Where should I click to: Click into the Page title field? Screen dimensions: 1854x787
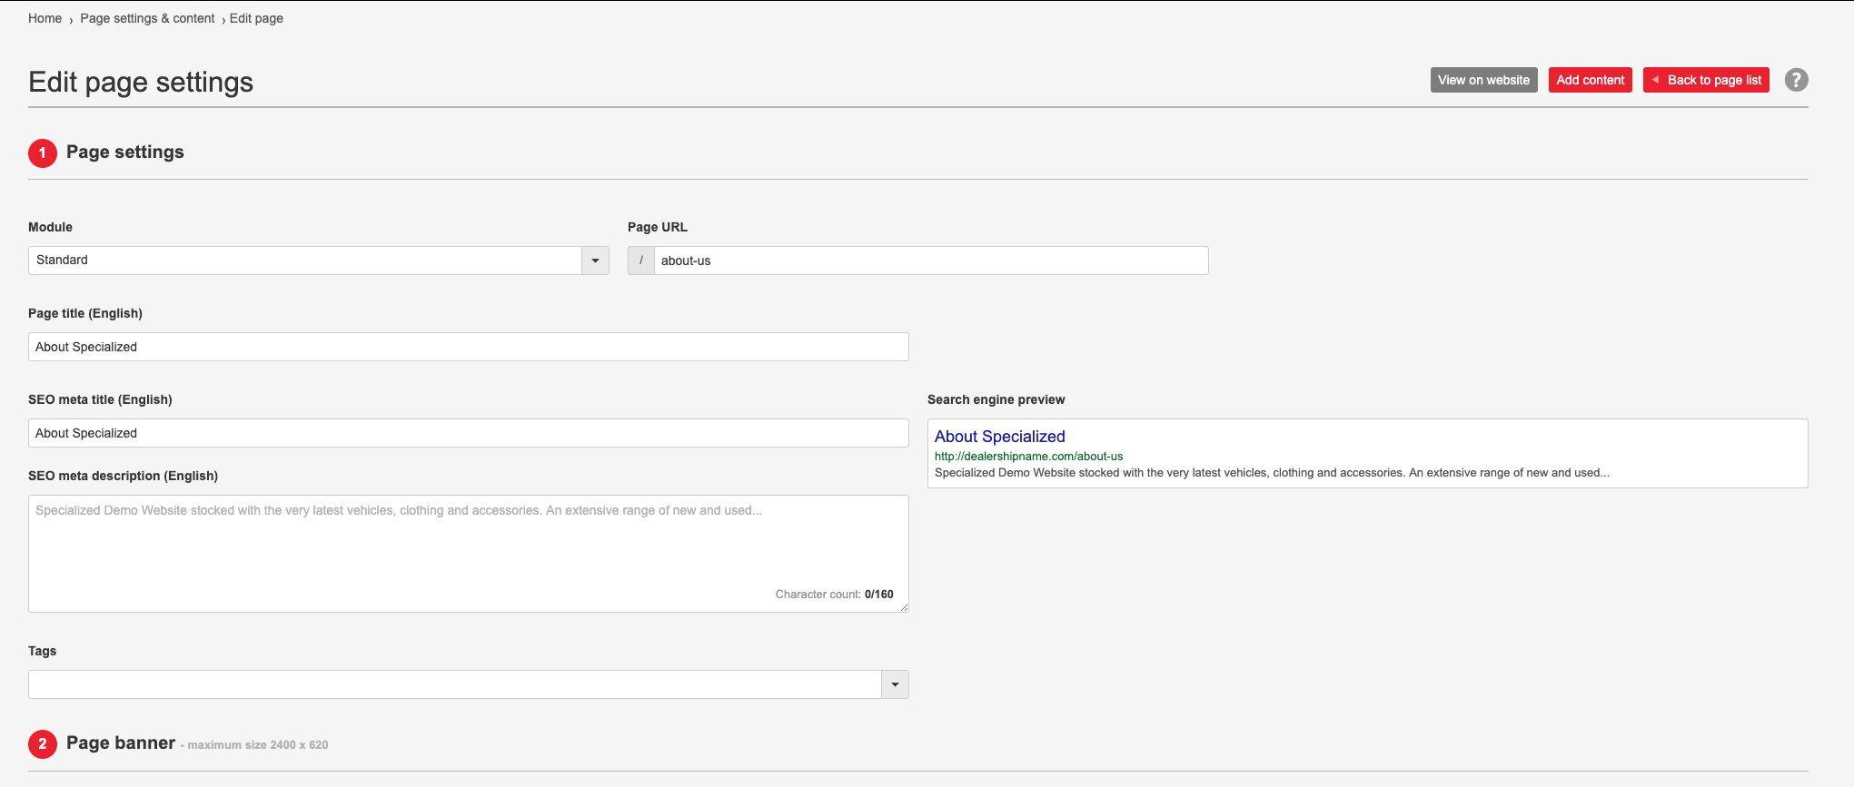(468, 347)
